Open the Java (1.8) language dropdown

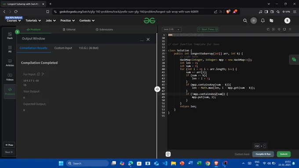pos(171,29)
